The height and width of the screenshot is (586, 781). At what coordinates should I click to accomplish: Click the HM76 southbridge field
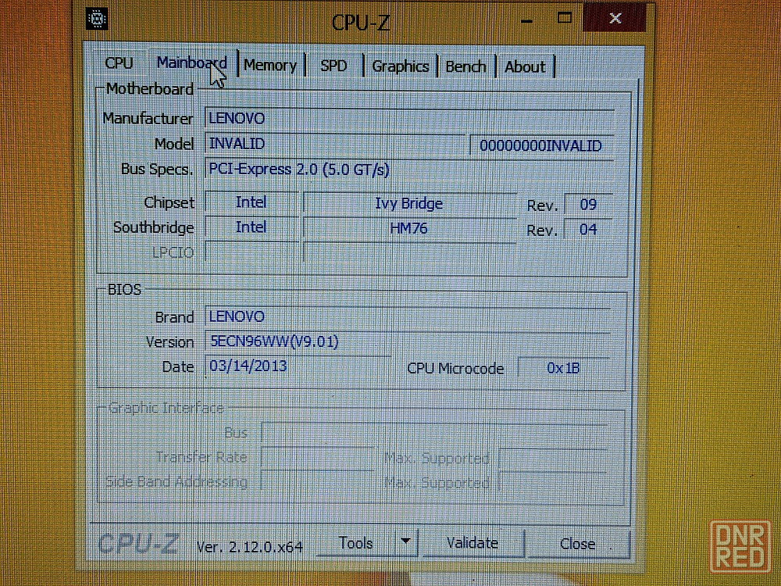[409, 228]
